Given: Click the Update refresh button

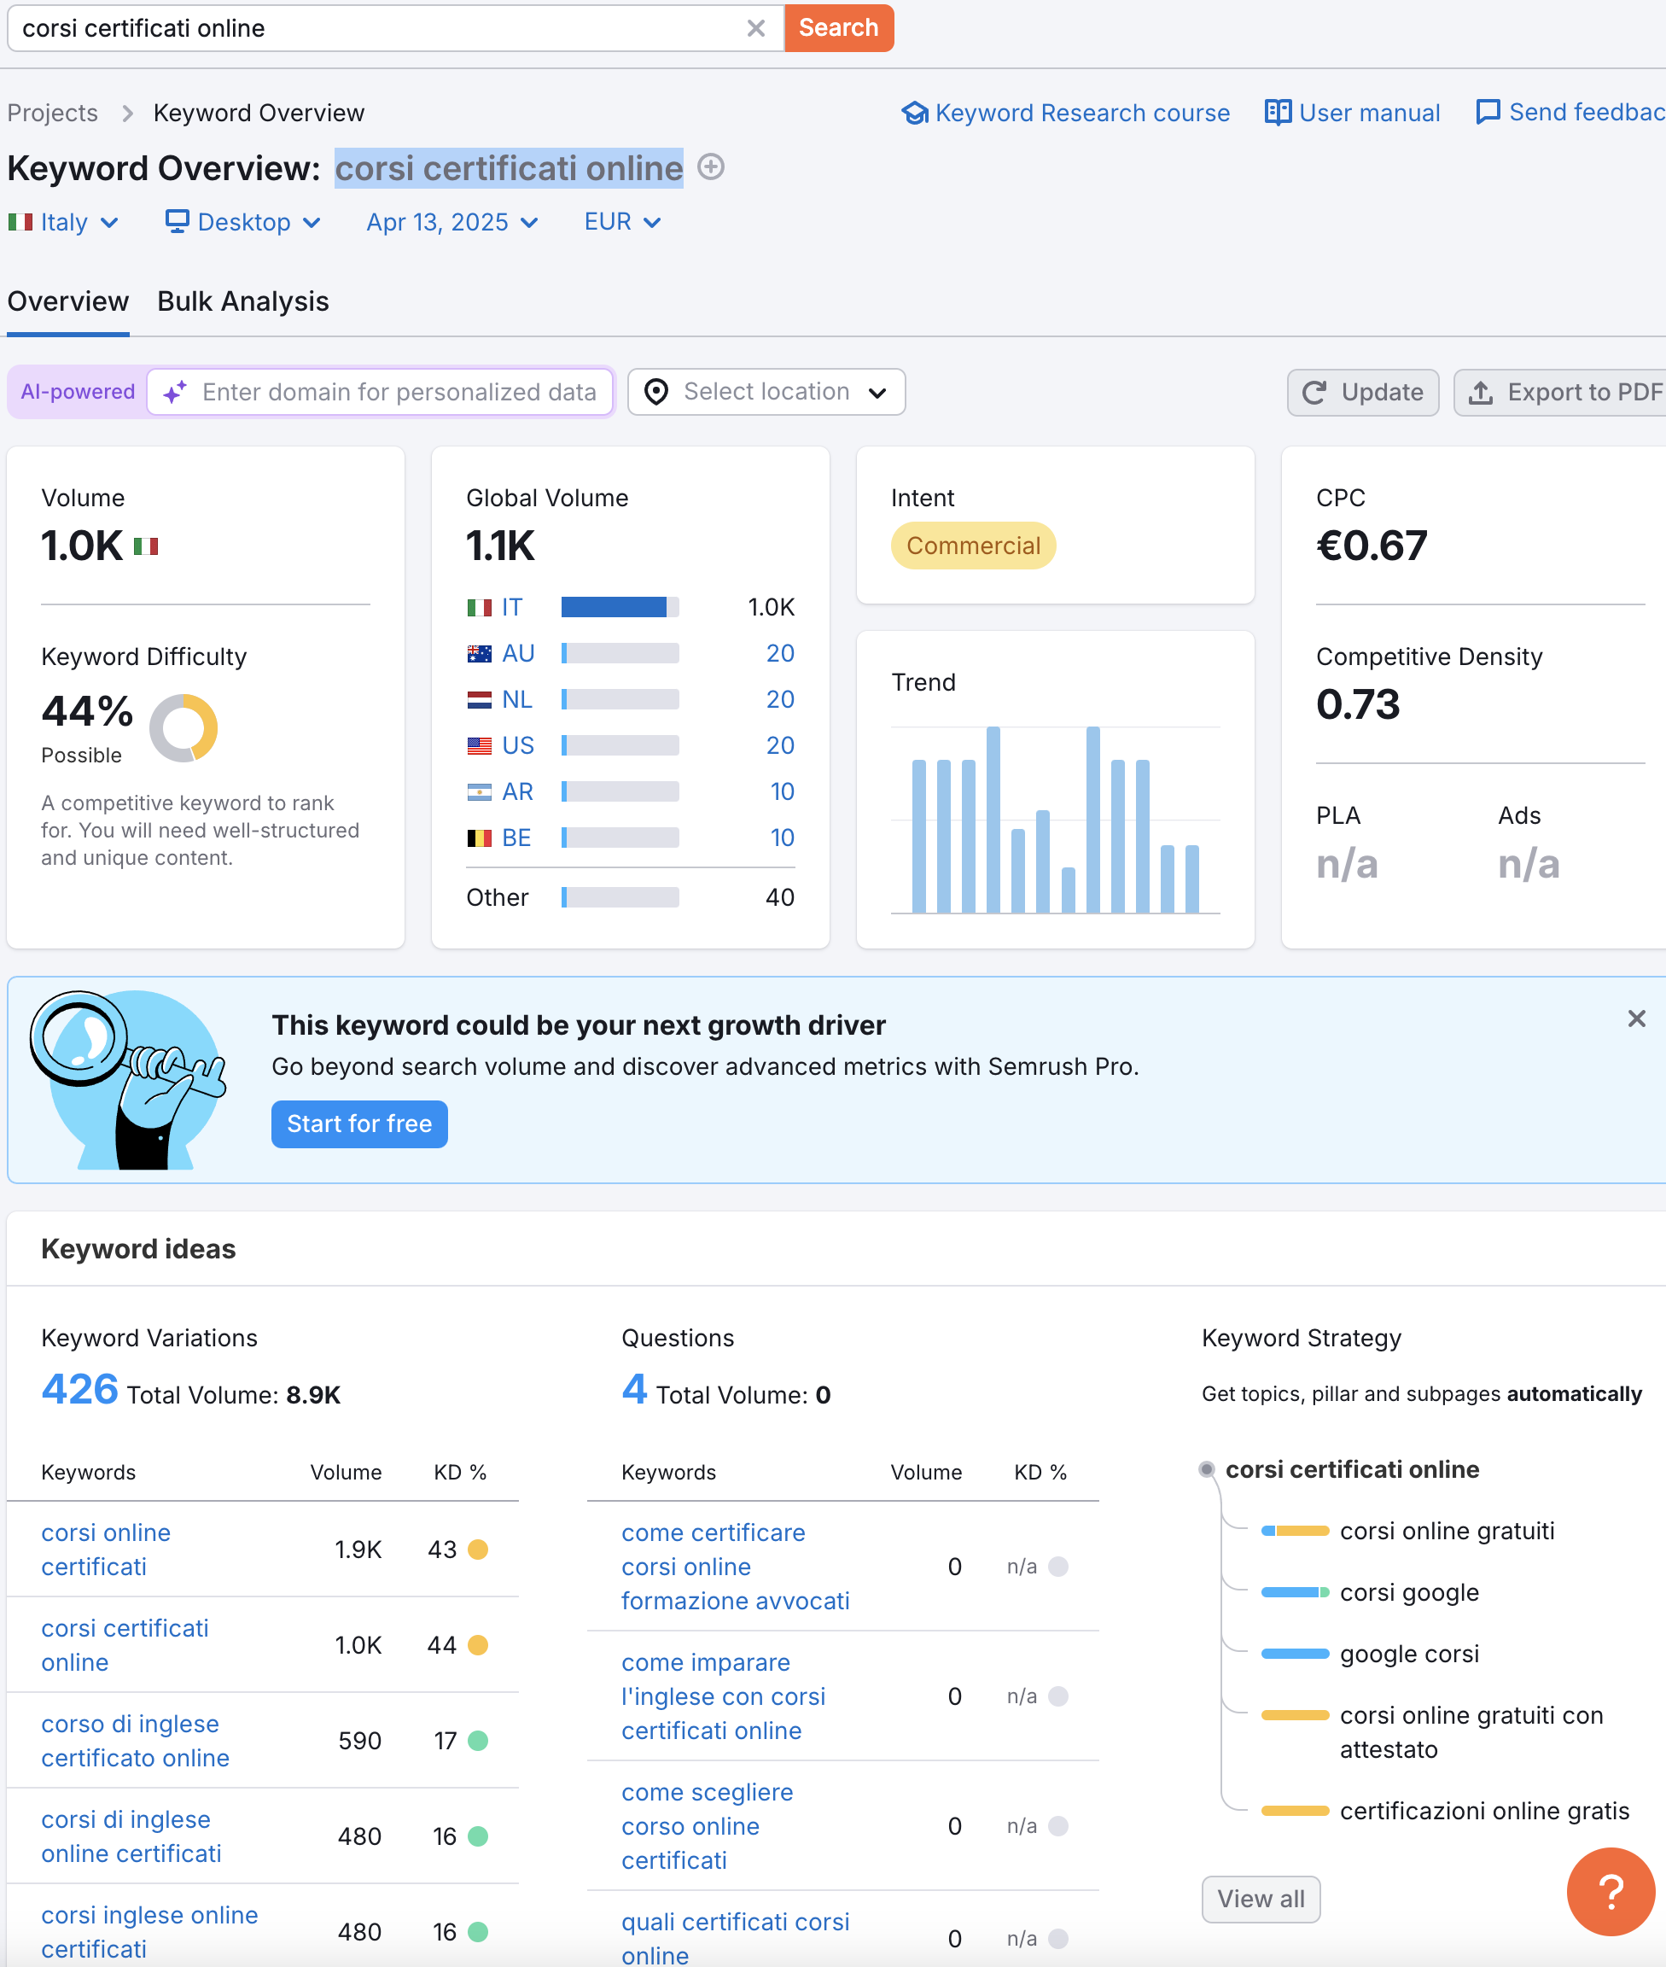Looking at the screenshot, I should (1362, 392).
